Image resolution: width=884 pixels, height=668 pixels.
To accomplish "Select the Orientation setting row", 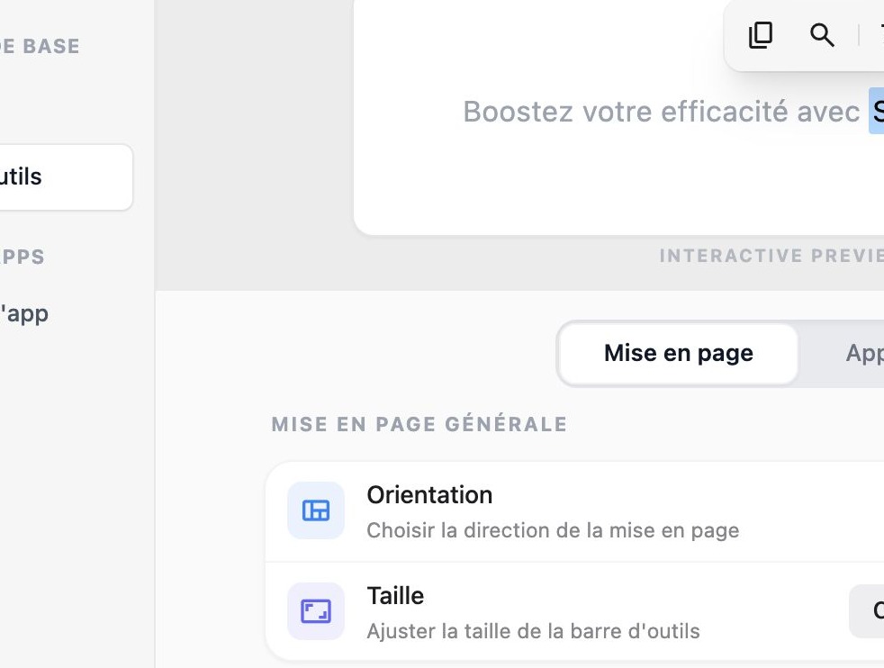I will point(574,512).
